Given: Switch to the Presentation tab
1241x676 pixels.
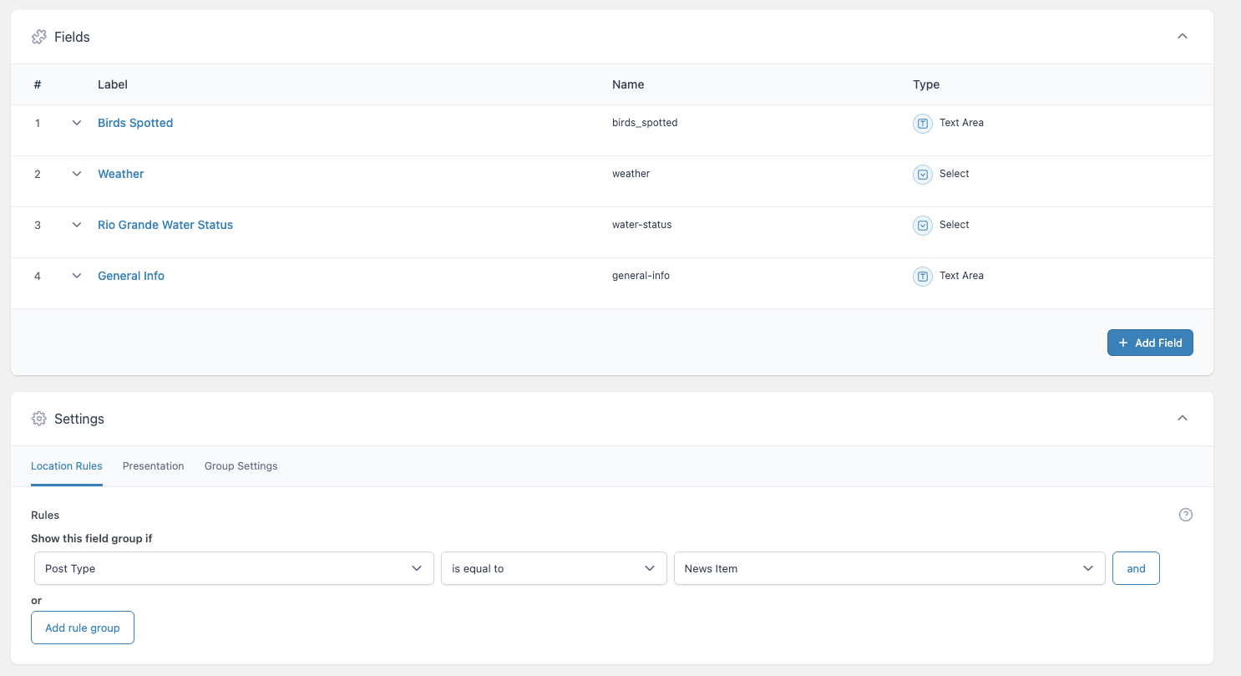Looking at the screenshot, I should [x=153, y=466].
